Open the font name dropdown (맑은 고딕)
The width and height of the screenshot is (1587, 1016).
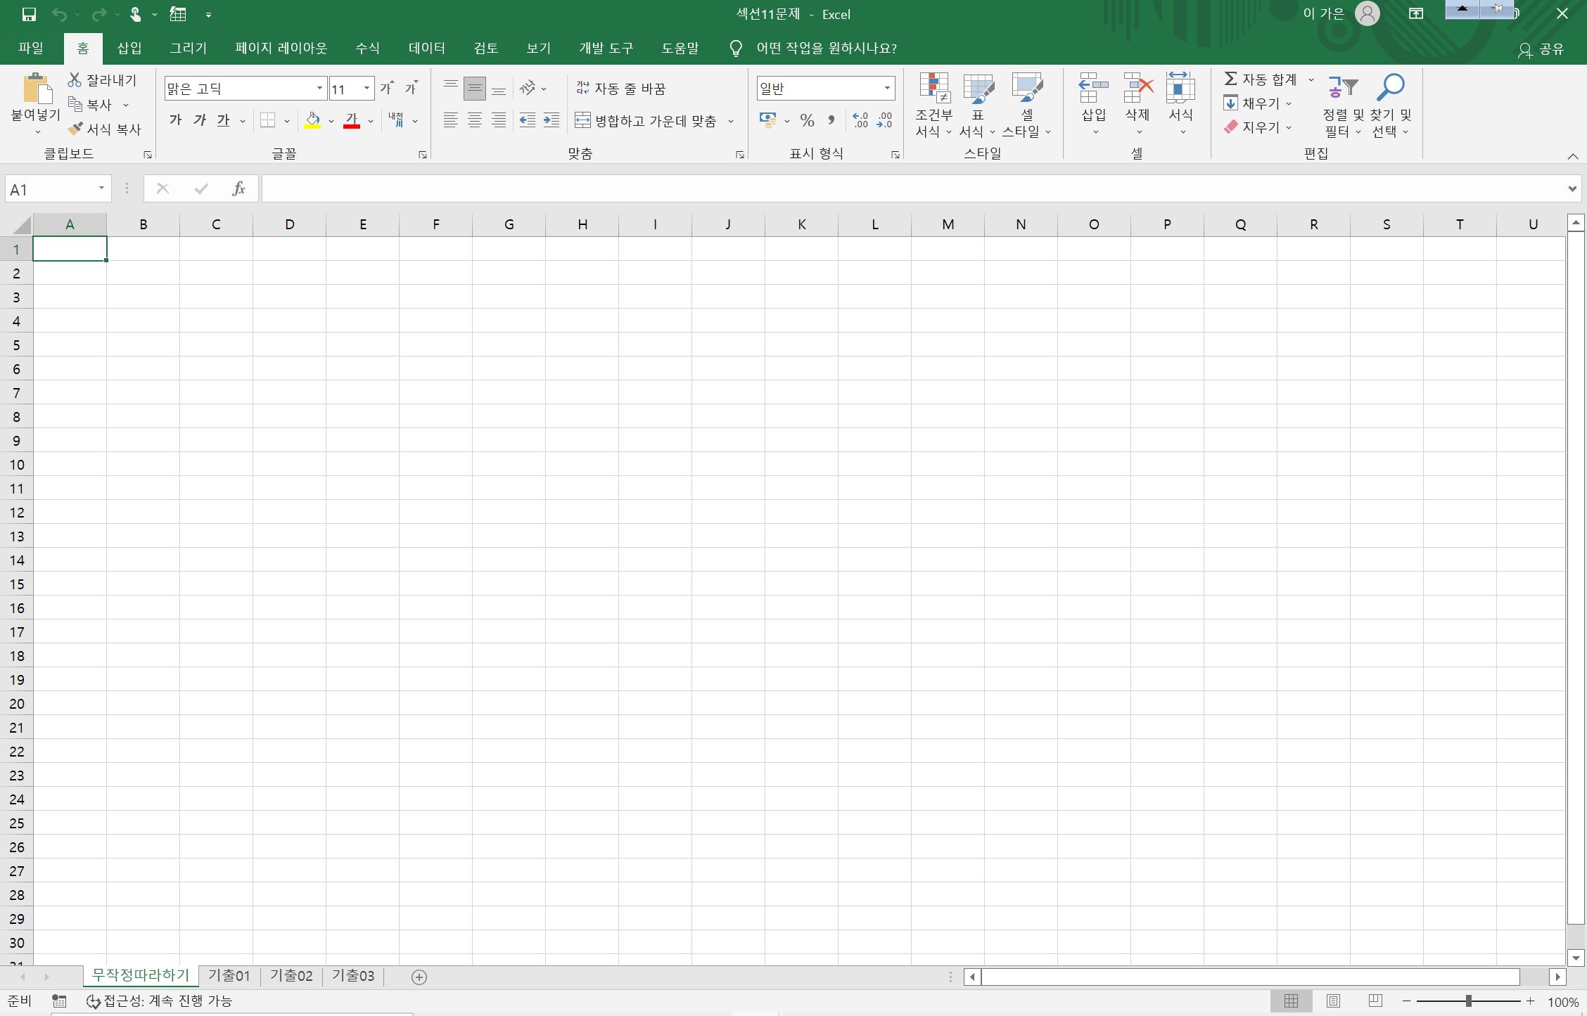(319, 89)
